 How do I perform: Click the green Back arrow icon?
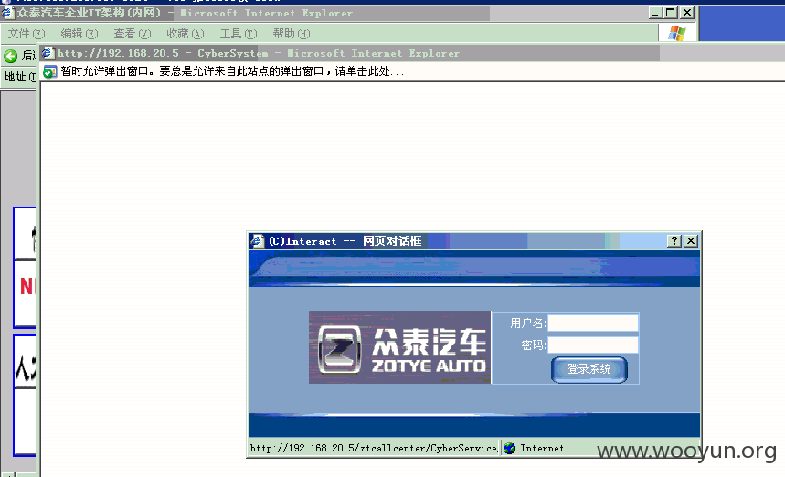pyautogui.click(x=11, y=56)
